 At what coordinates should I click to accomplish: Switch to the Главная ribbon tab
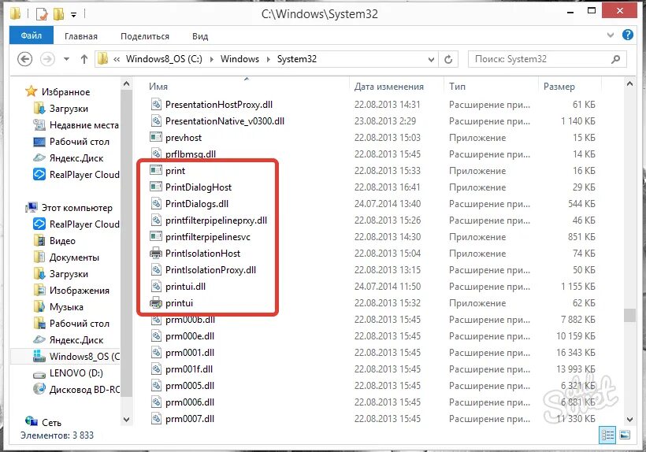80,36
